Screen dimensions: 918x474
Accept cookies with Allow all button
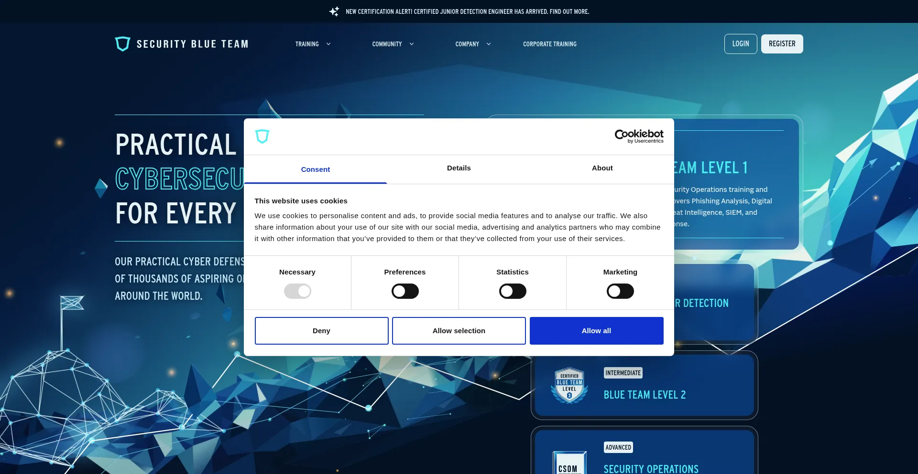point(597,331)
